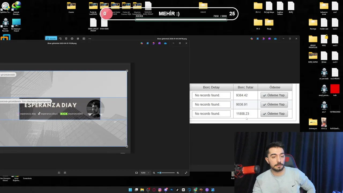This screenshot has height=193, width=343.
Task: Click Ödeme Yap for debt 9036.91
Action: pos(274,104)
